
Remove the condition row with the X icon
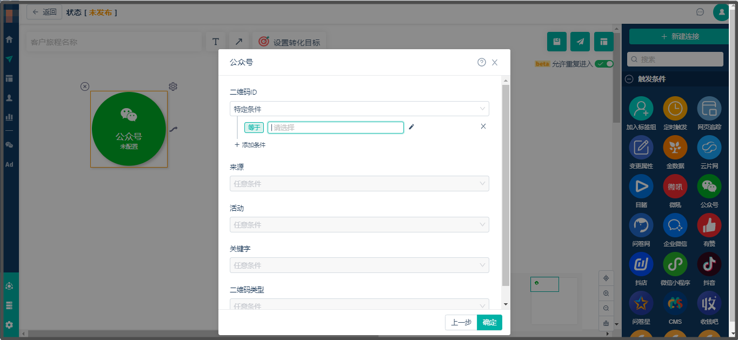[x=483, y=126]
